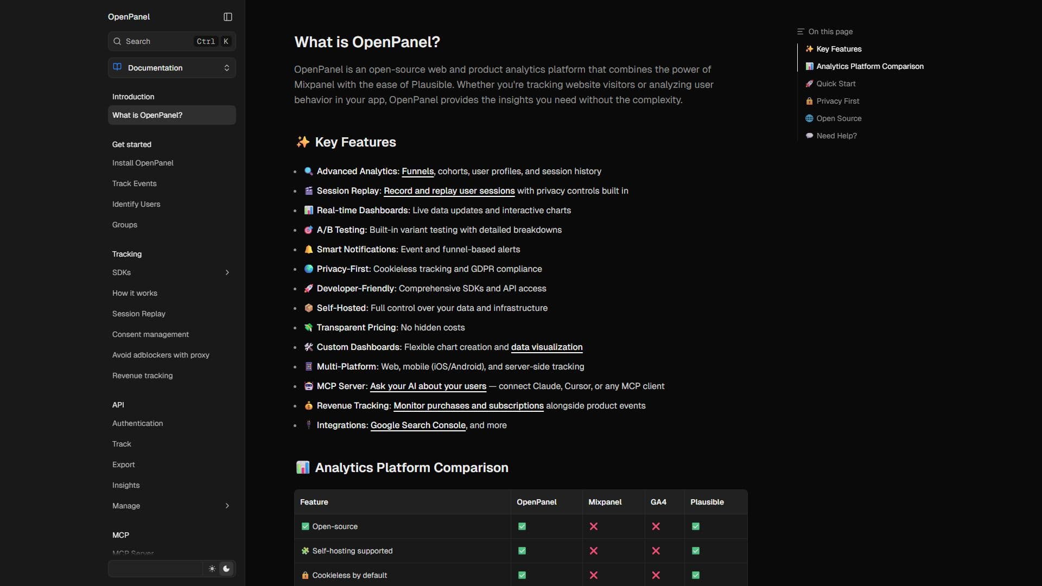Click money bag emoji beside Revenue Tracking

pos(308,405)
